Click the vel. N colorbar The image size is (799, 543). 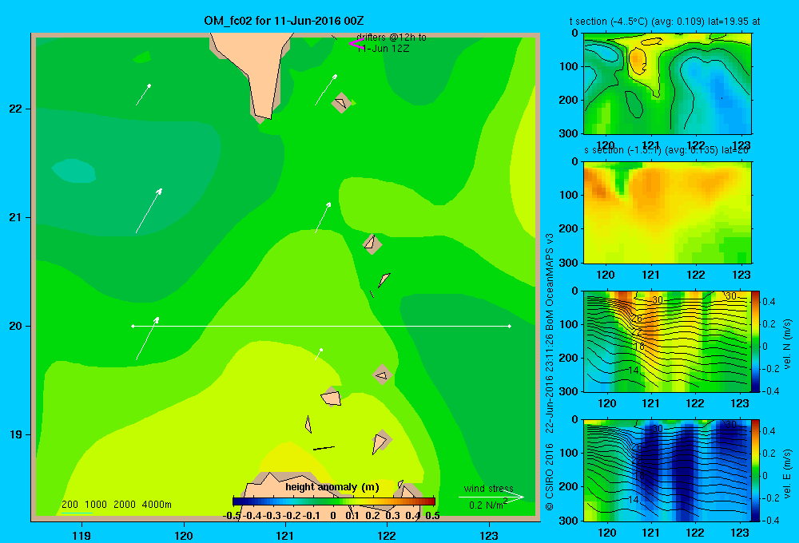coord(755,341)
